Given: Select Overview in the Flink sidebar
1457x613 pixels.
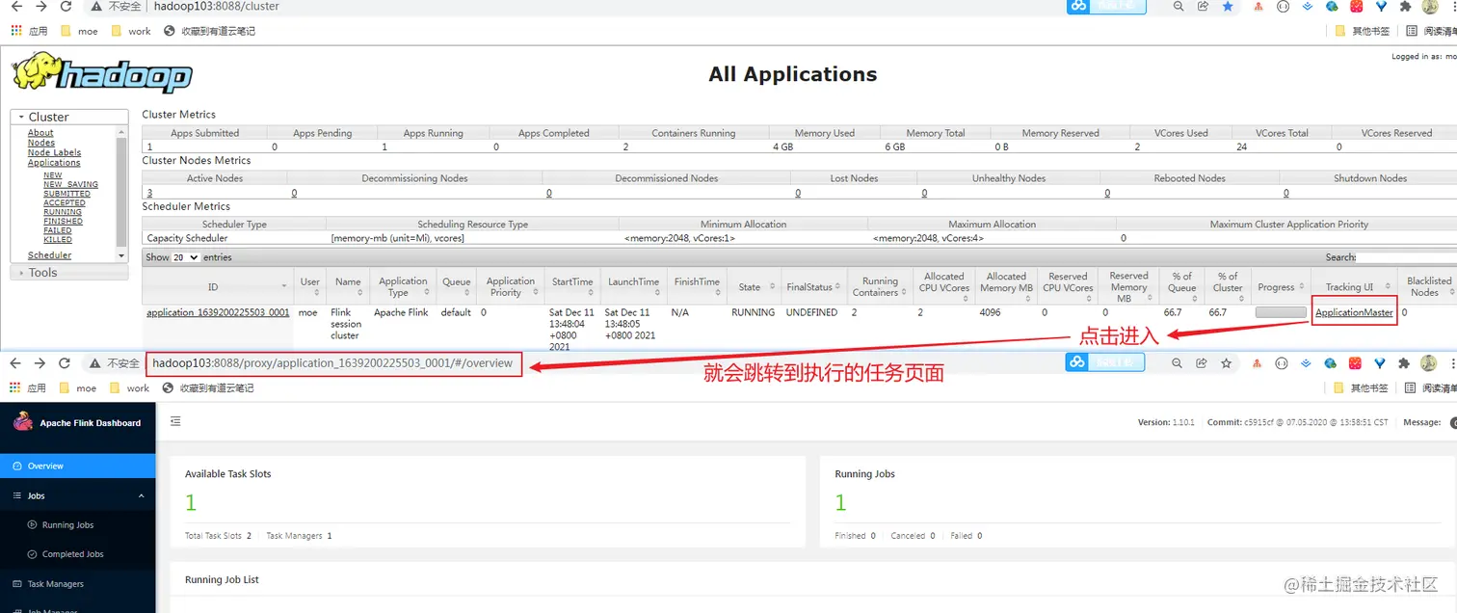Looking at the screenshot, I should pyautogui.click(x=77, y=466).
